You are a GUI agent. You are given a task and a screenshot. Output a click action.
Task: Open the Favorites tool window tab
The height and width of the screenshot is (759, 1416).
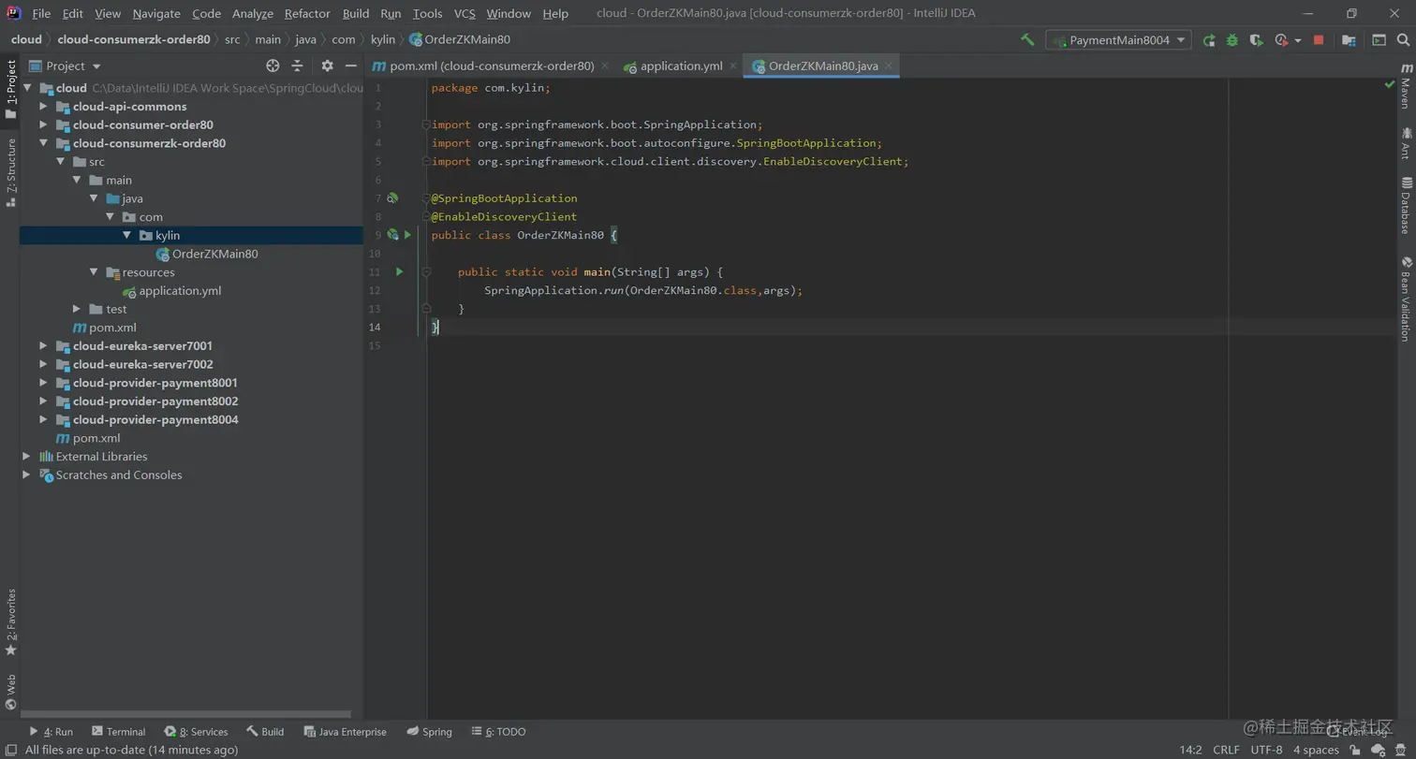[x=10, y=622]
